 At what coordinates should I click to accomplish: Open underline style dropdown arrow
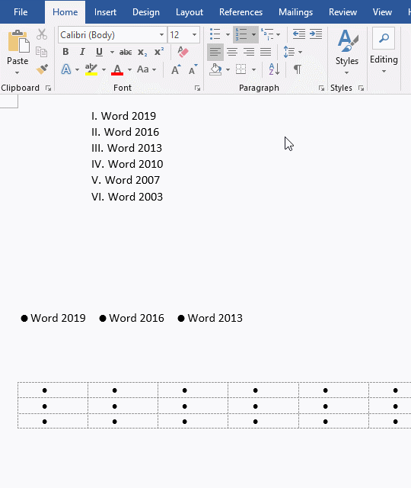pos(112,52)
